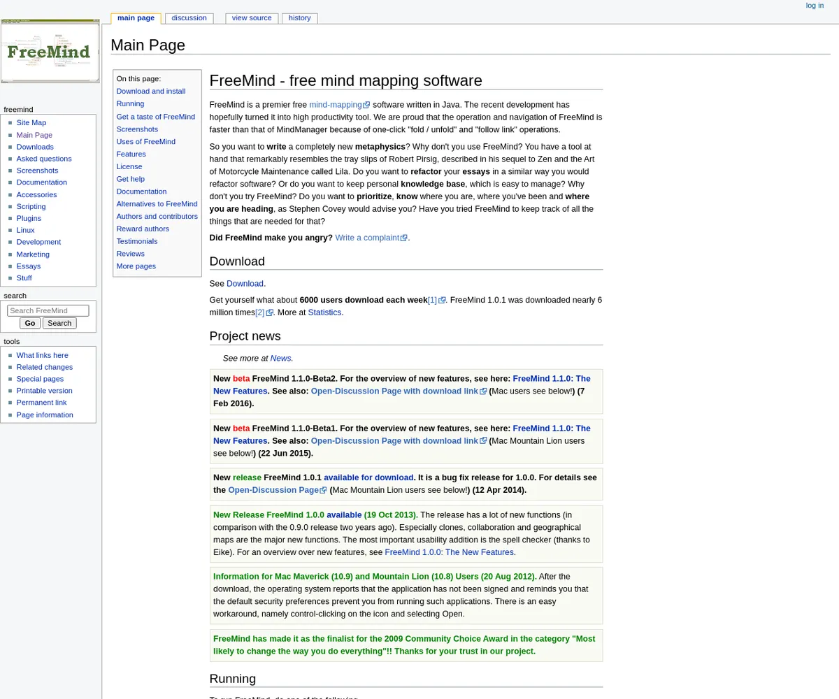Open the history tab
The image size is (839, 699).
pos(299,18)
